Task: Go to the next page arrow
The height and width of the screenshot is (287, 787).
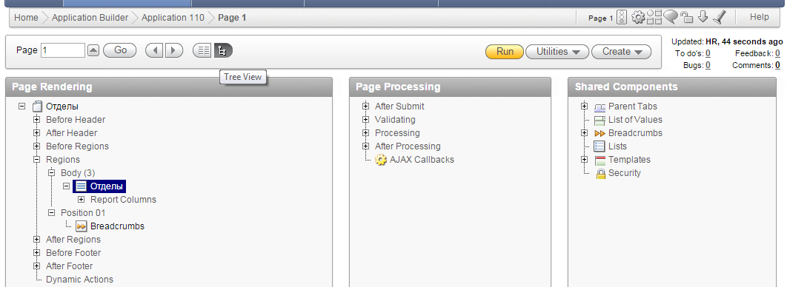Action: 173,50
